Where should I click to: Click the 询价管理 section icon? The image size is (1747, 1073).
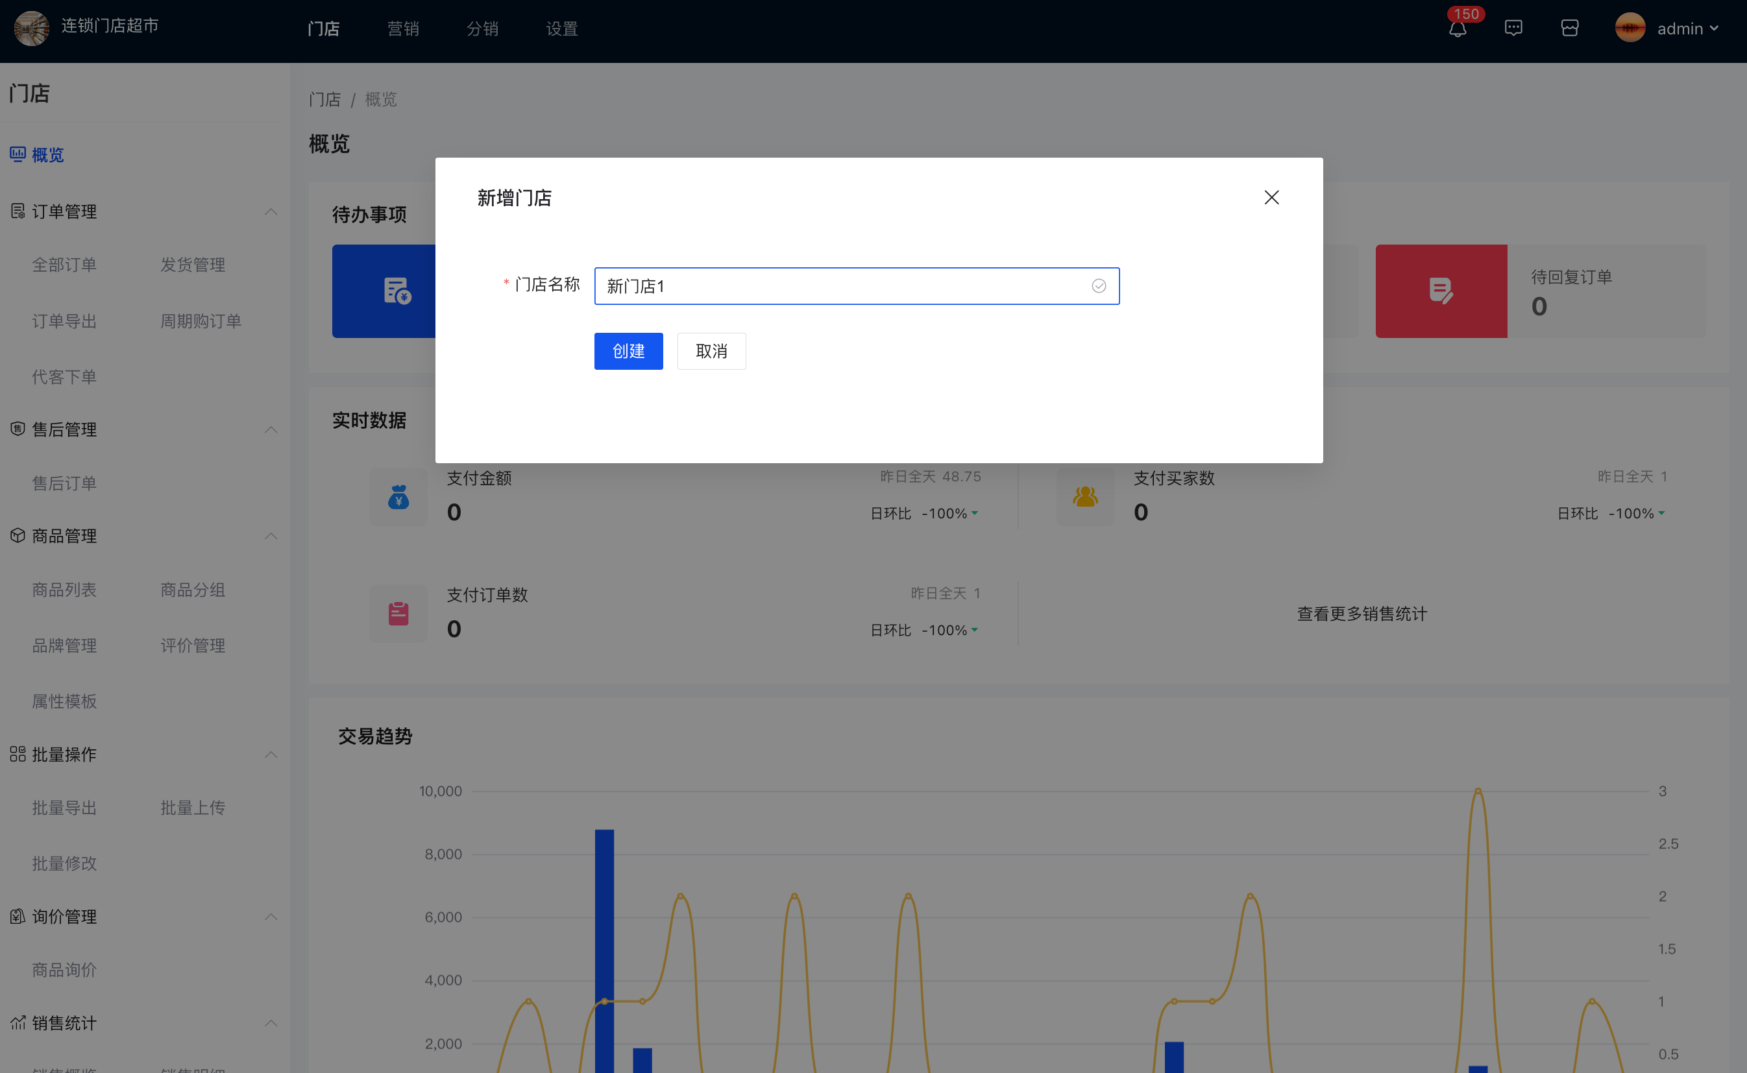[18, 916]
